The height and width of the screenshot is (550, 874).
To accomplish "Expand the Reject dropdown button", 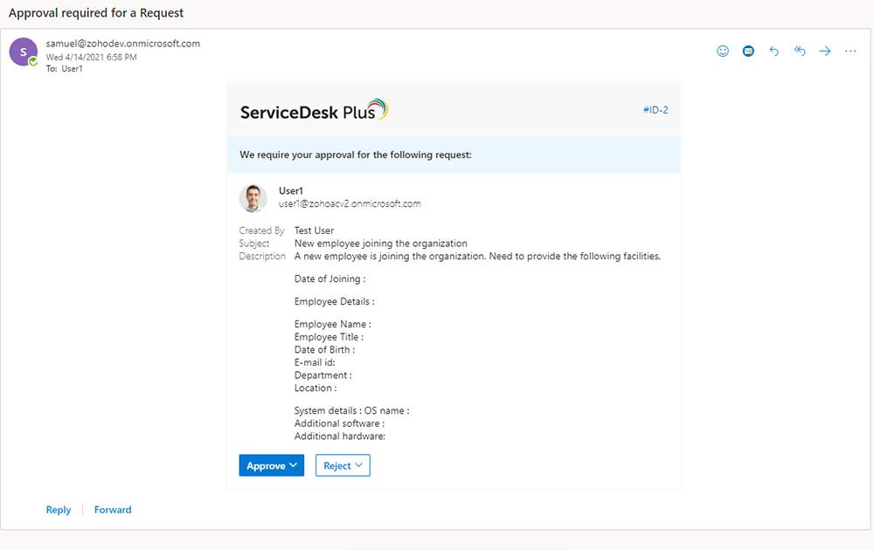I will 343,466.
